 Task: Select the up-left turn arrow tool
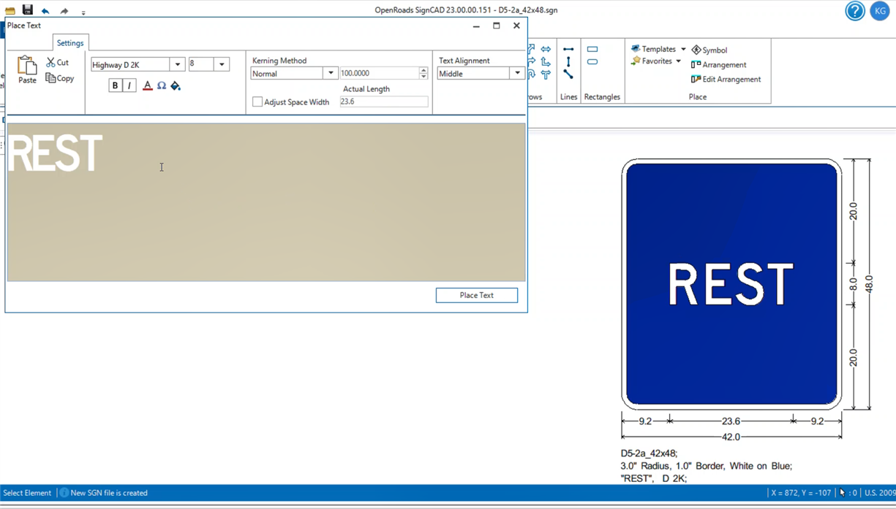click(546, 62)
